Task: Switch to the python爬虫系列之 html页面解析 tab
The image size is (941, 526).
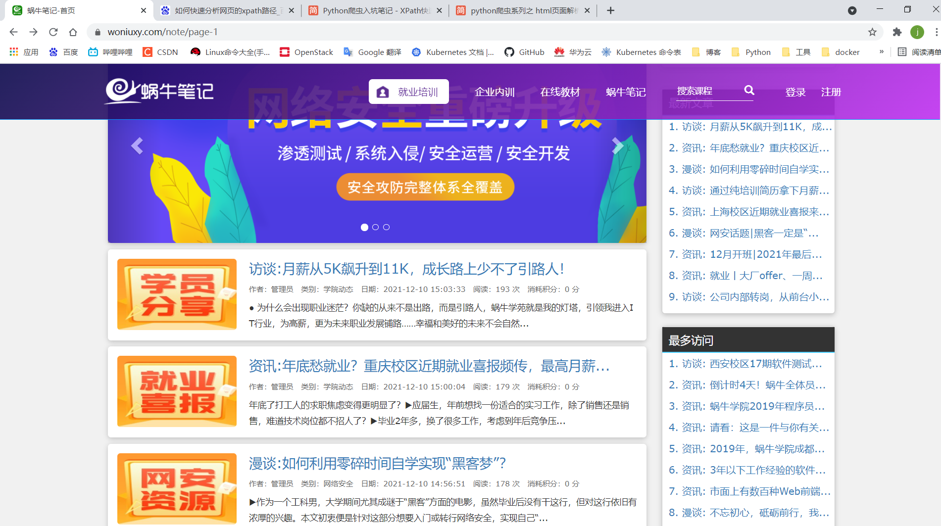Action: (523, 10)
